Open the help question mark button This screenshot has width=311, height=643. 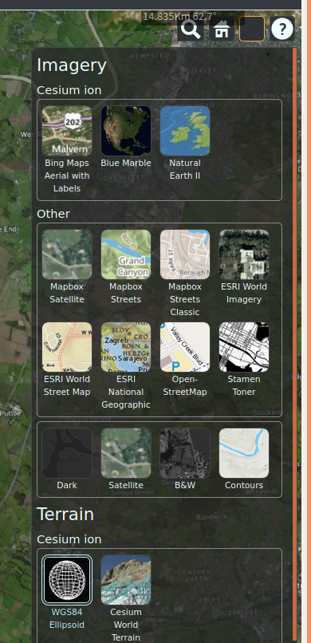tap(282, 29)
